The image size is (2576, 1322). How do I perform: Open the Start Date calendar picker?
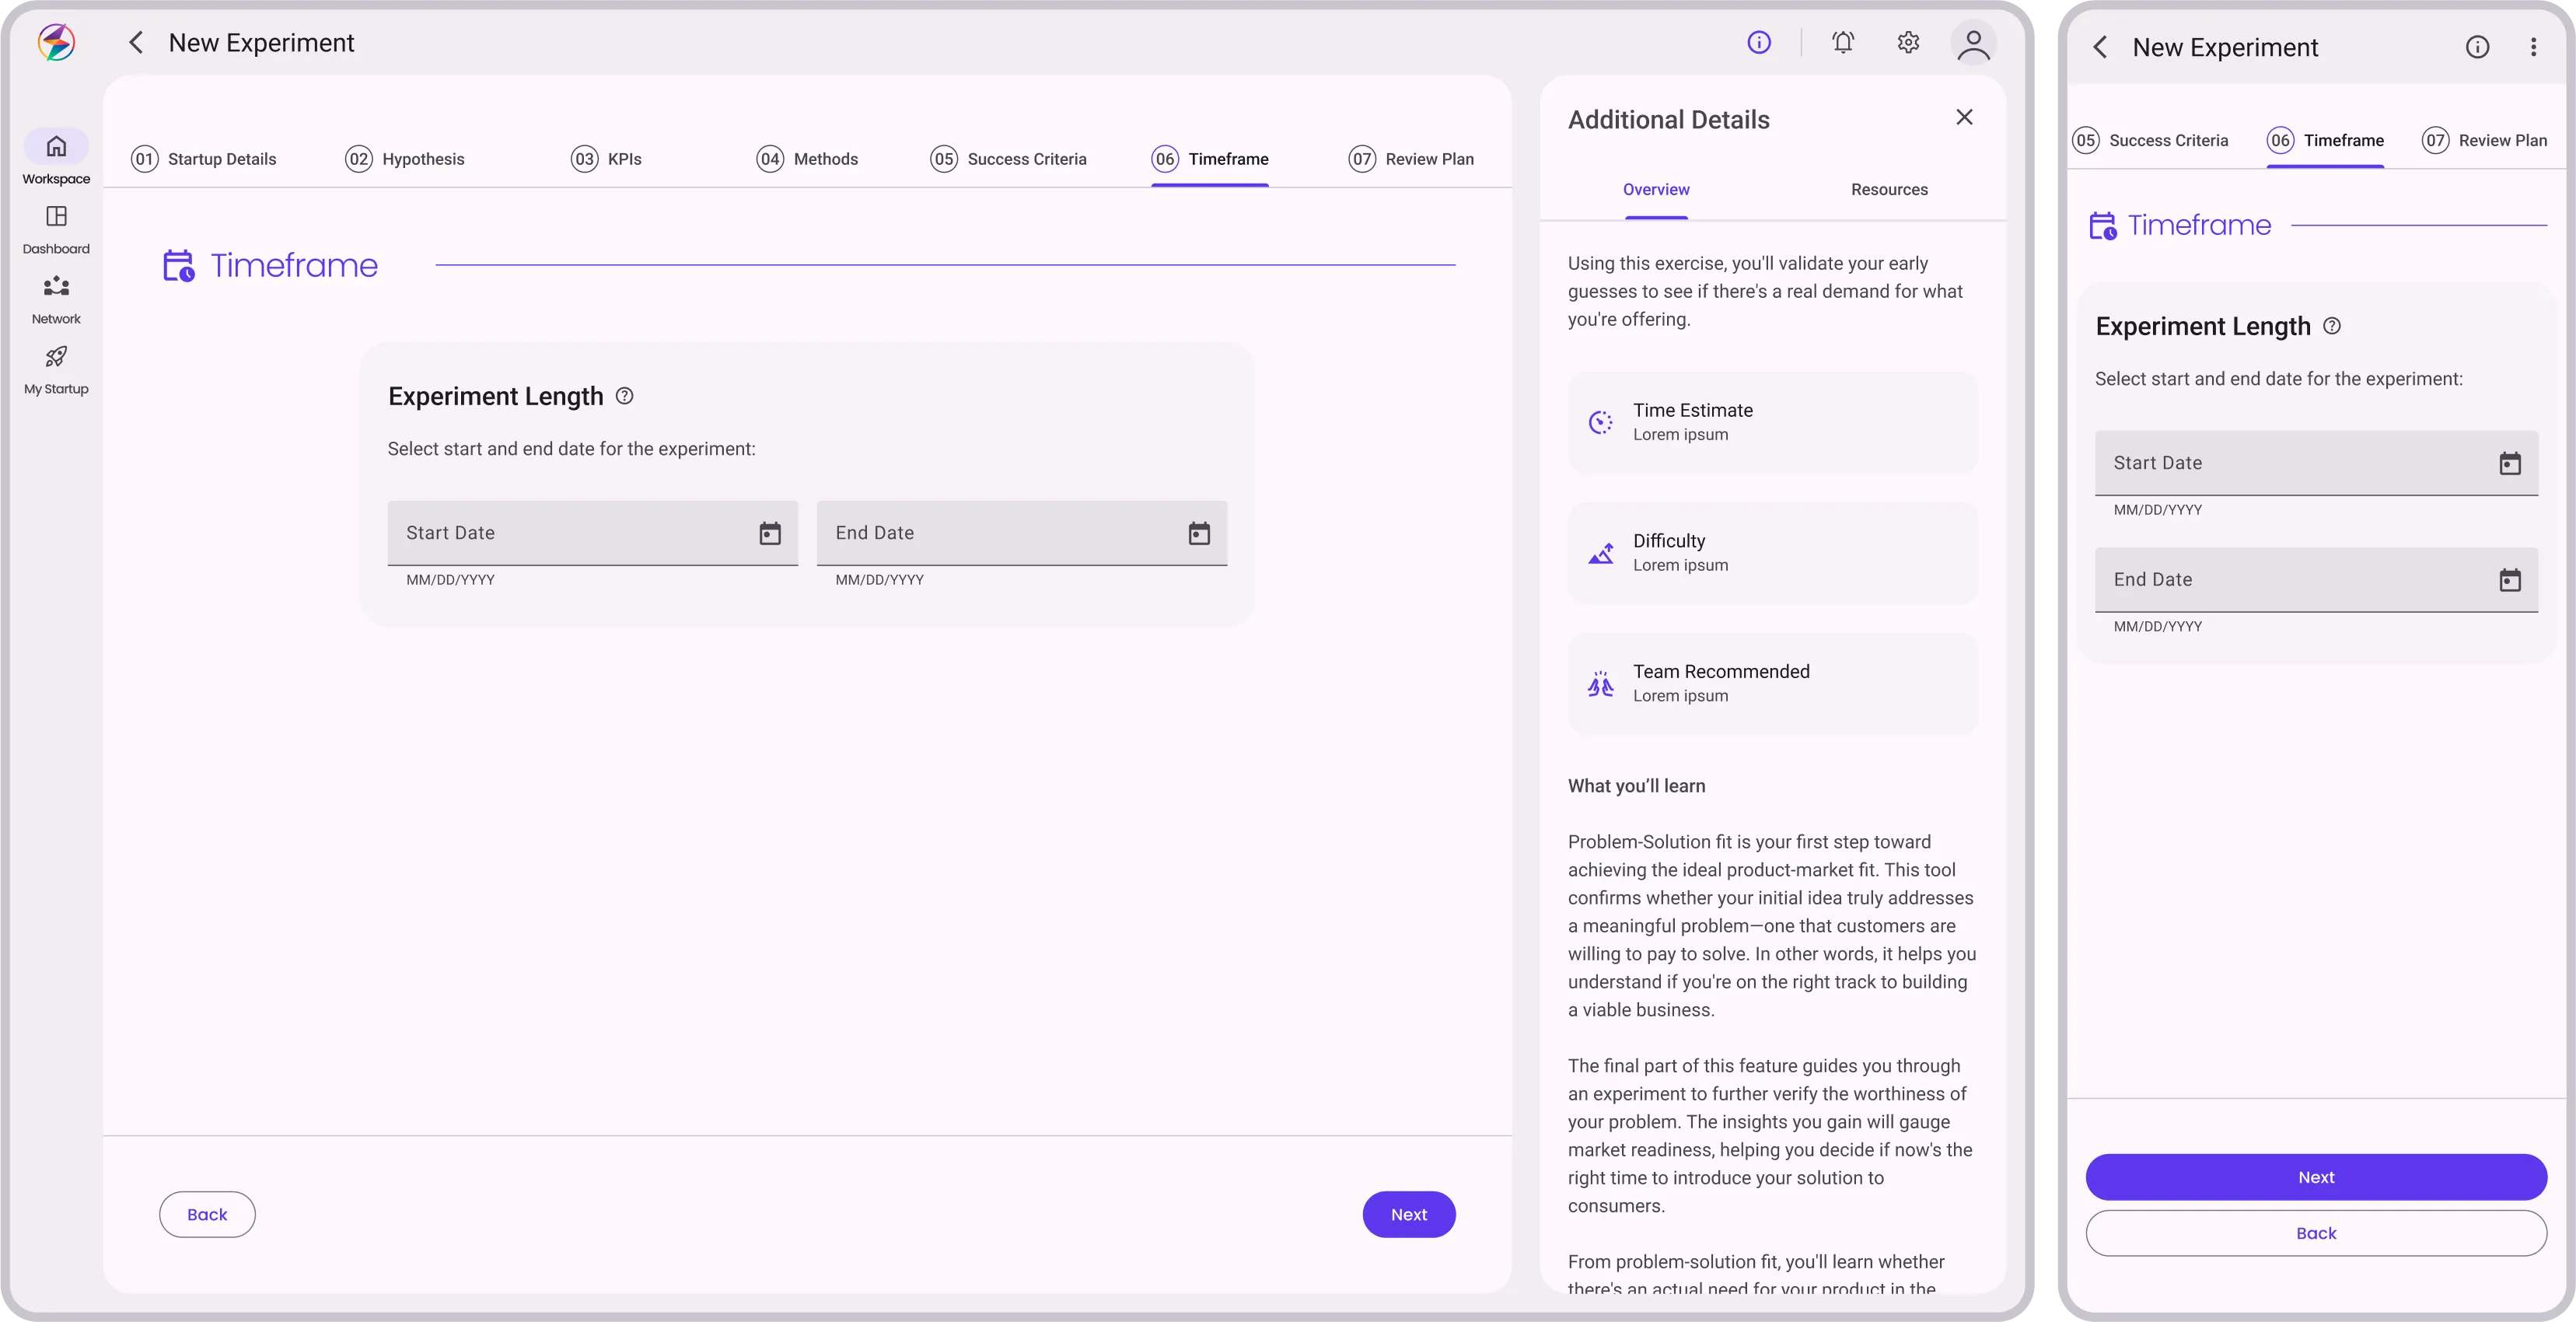(769, 533)
